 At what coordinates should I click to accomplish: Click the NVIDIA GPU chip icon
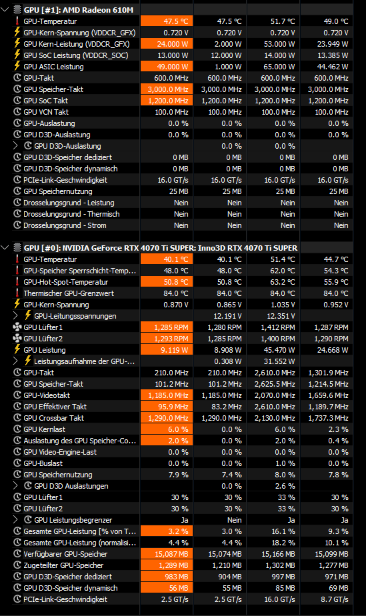coord(17,248)
